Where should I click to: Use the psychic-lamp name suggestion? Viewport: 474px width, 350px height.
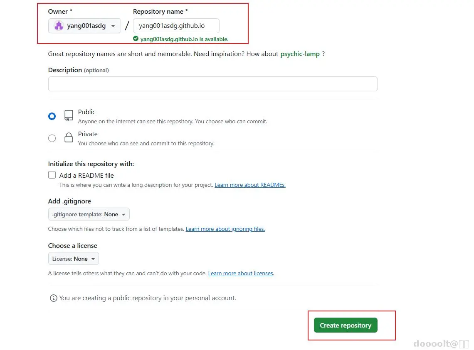click(x=300, y=54)
